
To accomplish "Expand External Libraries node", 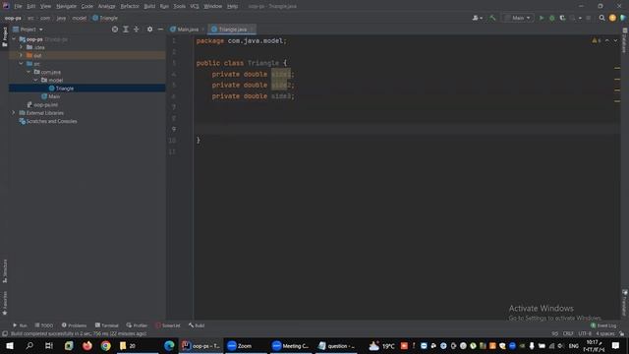I will pos(14,113).
